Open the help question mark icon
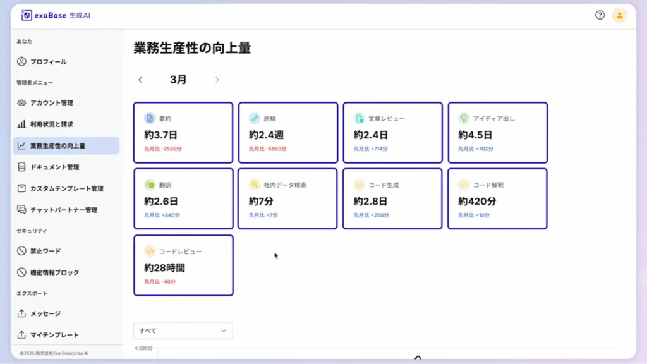647x364 pixels. (600, 15)
